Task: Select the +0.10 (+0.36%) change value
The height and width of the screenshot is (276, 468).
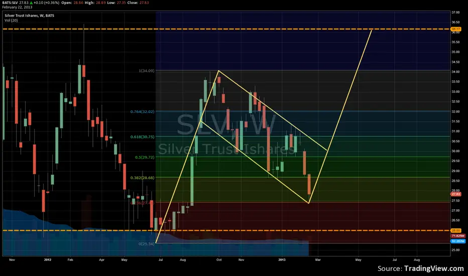Action: (x=46, y=3)
